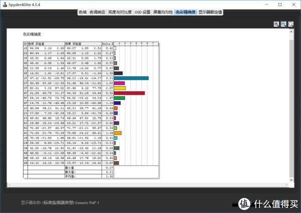Click the Spyder4Elite app icon in title bar
The height and width of the screenshot is (213, 301).
[5, 5]
